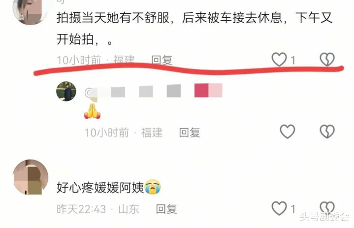Dislike the first comment with broken heart

[327, 60]
